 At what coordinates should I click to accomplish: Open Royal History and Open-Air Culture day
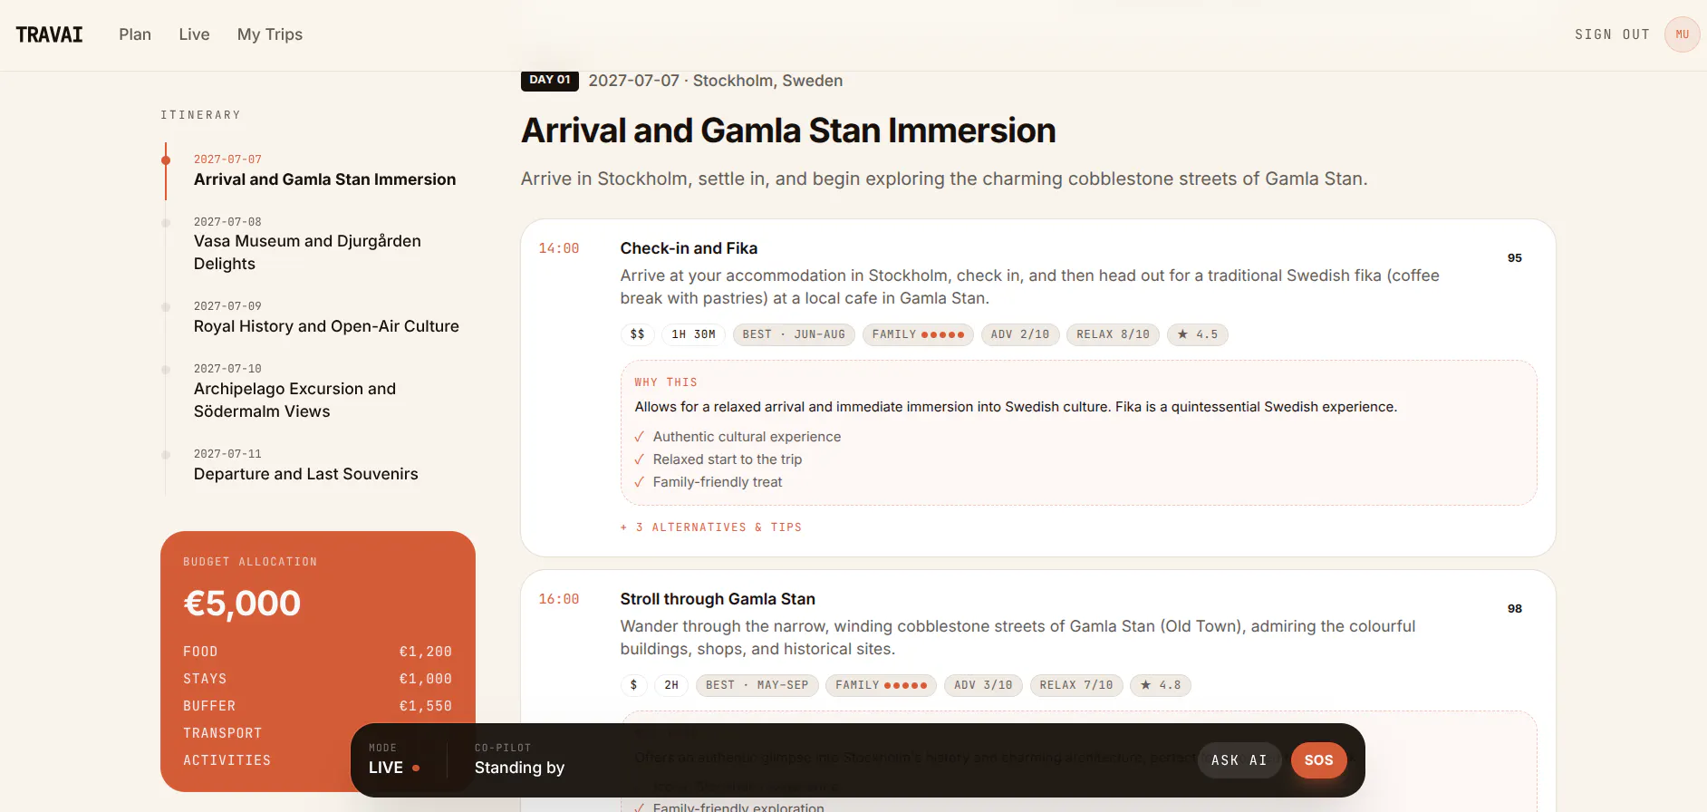(326, 317)
